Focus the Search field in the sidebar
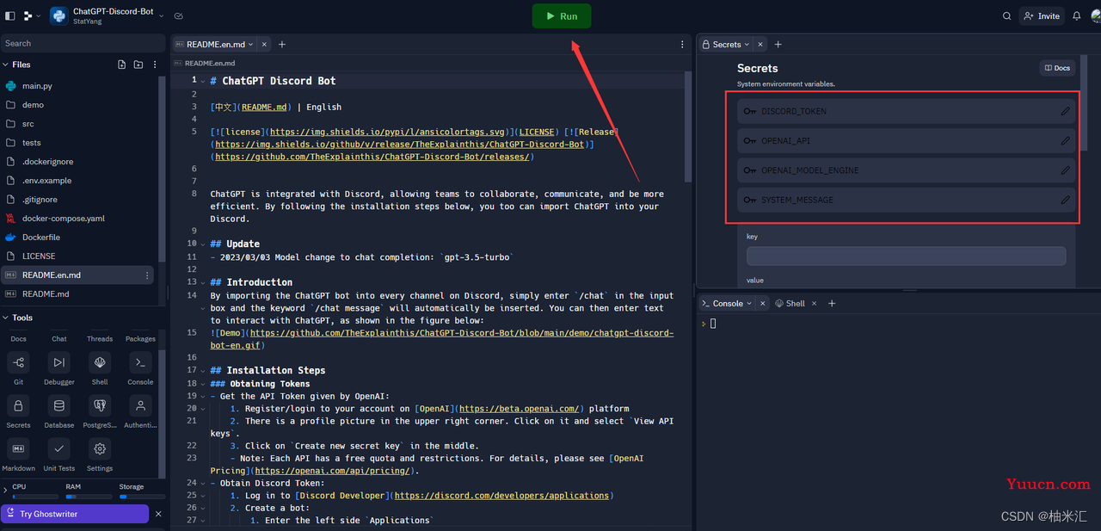 [83, 43]
